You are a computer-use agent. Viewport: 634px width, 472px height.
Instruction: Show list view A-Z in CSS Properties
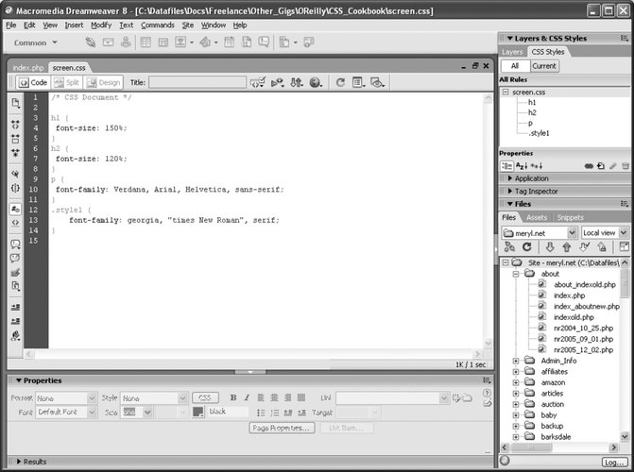(x=522, y=166)
